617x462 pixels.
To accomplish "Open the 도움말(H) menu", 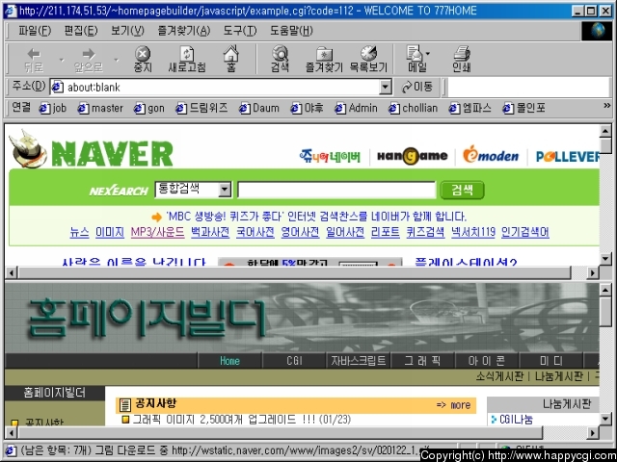I will pyautogui.click(x=291, y=31).
